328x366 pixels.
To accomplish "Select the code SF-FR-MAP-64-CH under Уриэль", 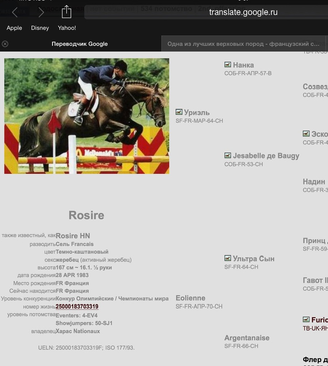I will pyautogui.click(x=199, y=121).
